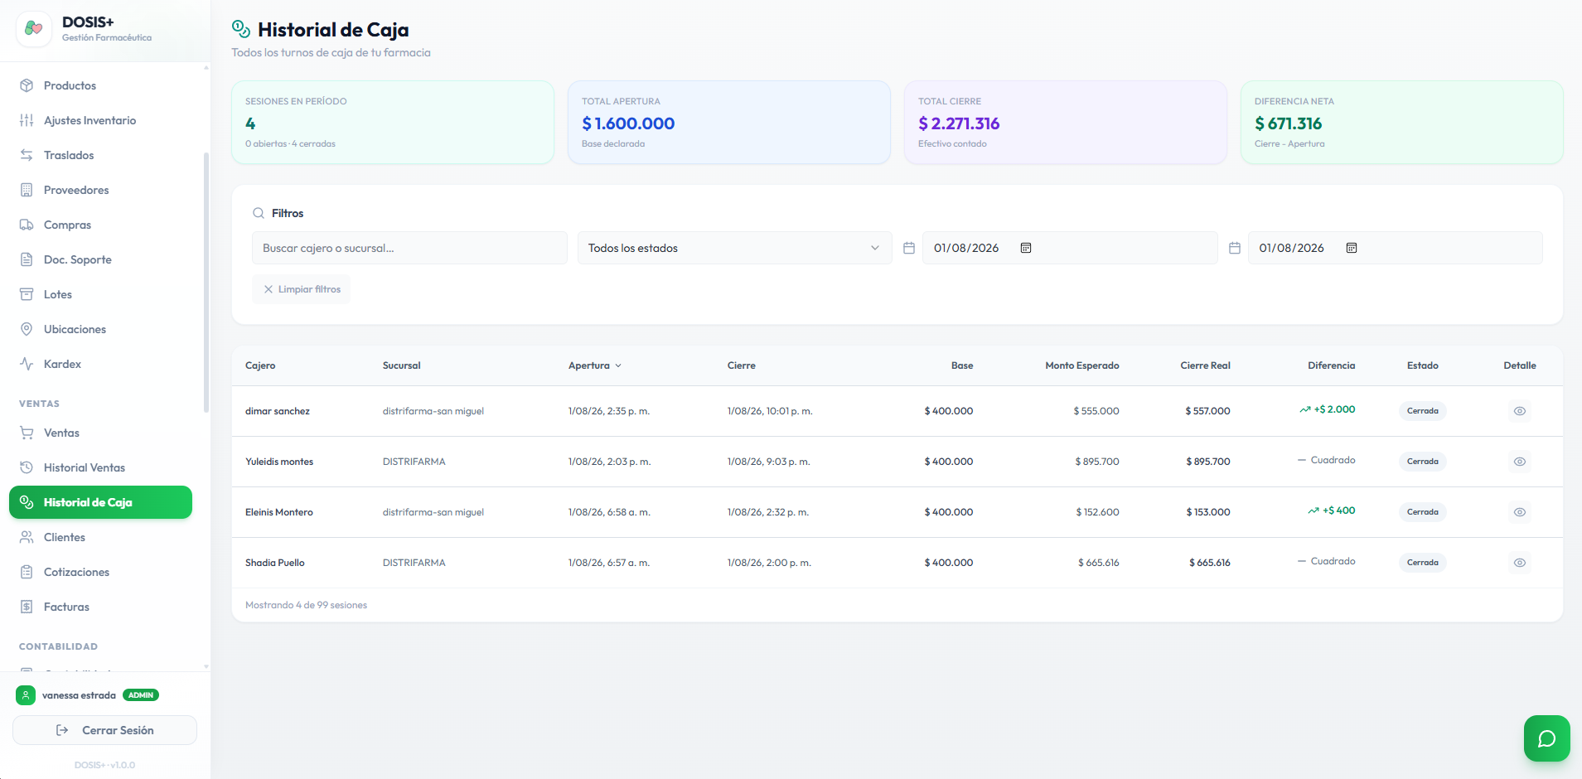The image size is (1582, 779).
Task: Click Limpiar filtros button
Action: click(x=301, y=289)
